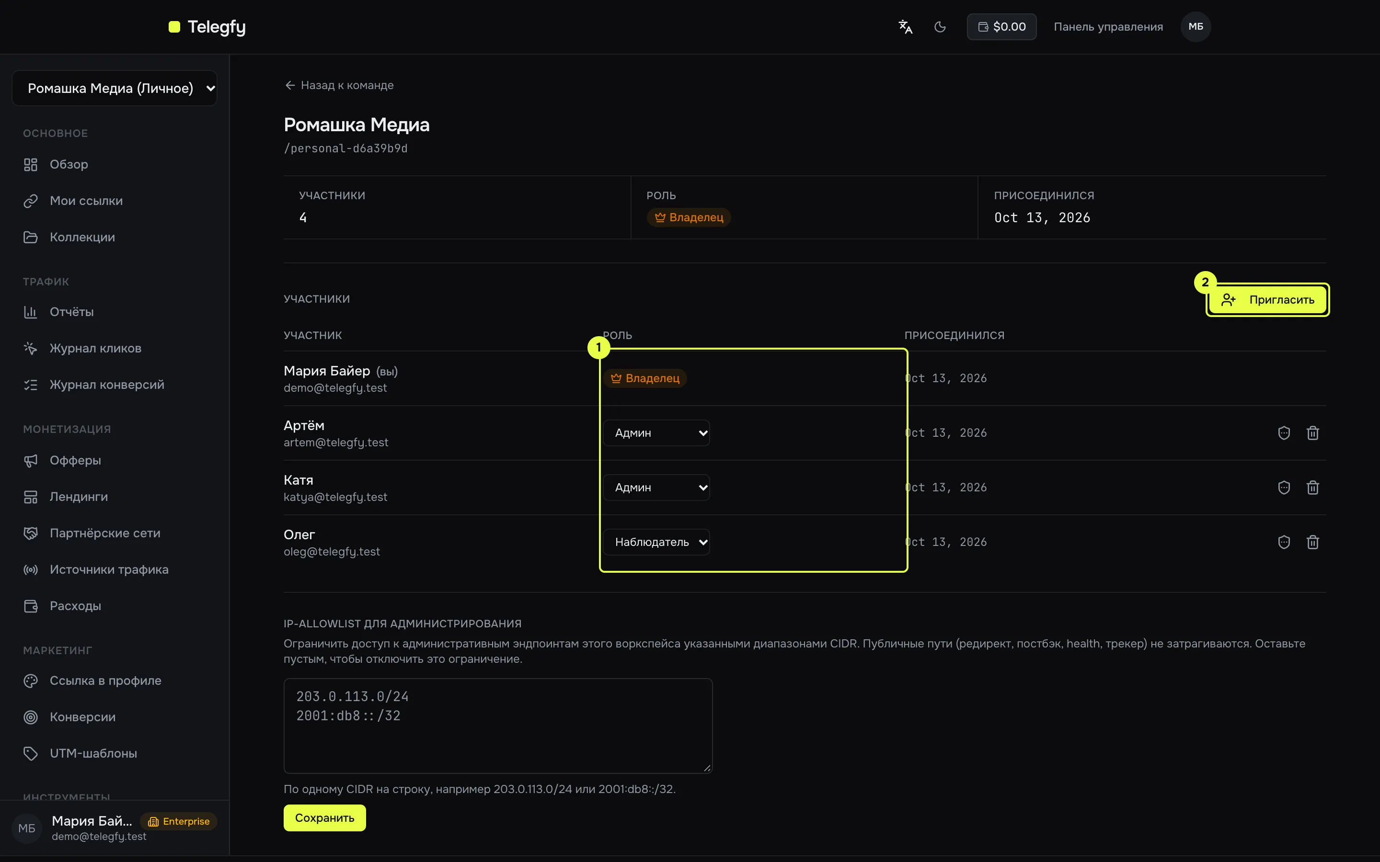The width and height of the screenshot is (1380, 862).
Task: Open role dropdown for Катя
Action: 656,488
